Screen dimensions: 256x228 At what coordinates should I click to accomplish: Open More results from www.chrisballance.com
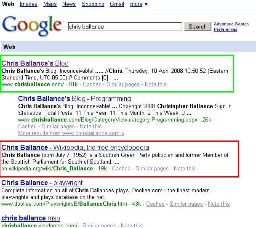[71, 133]
